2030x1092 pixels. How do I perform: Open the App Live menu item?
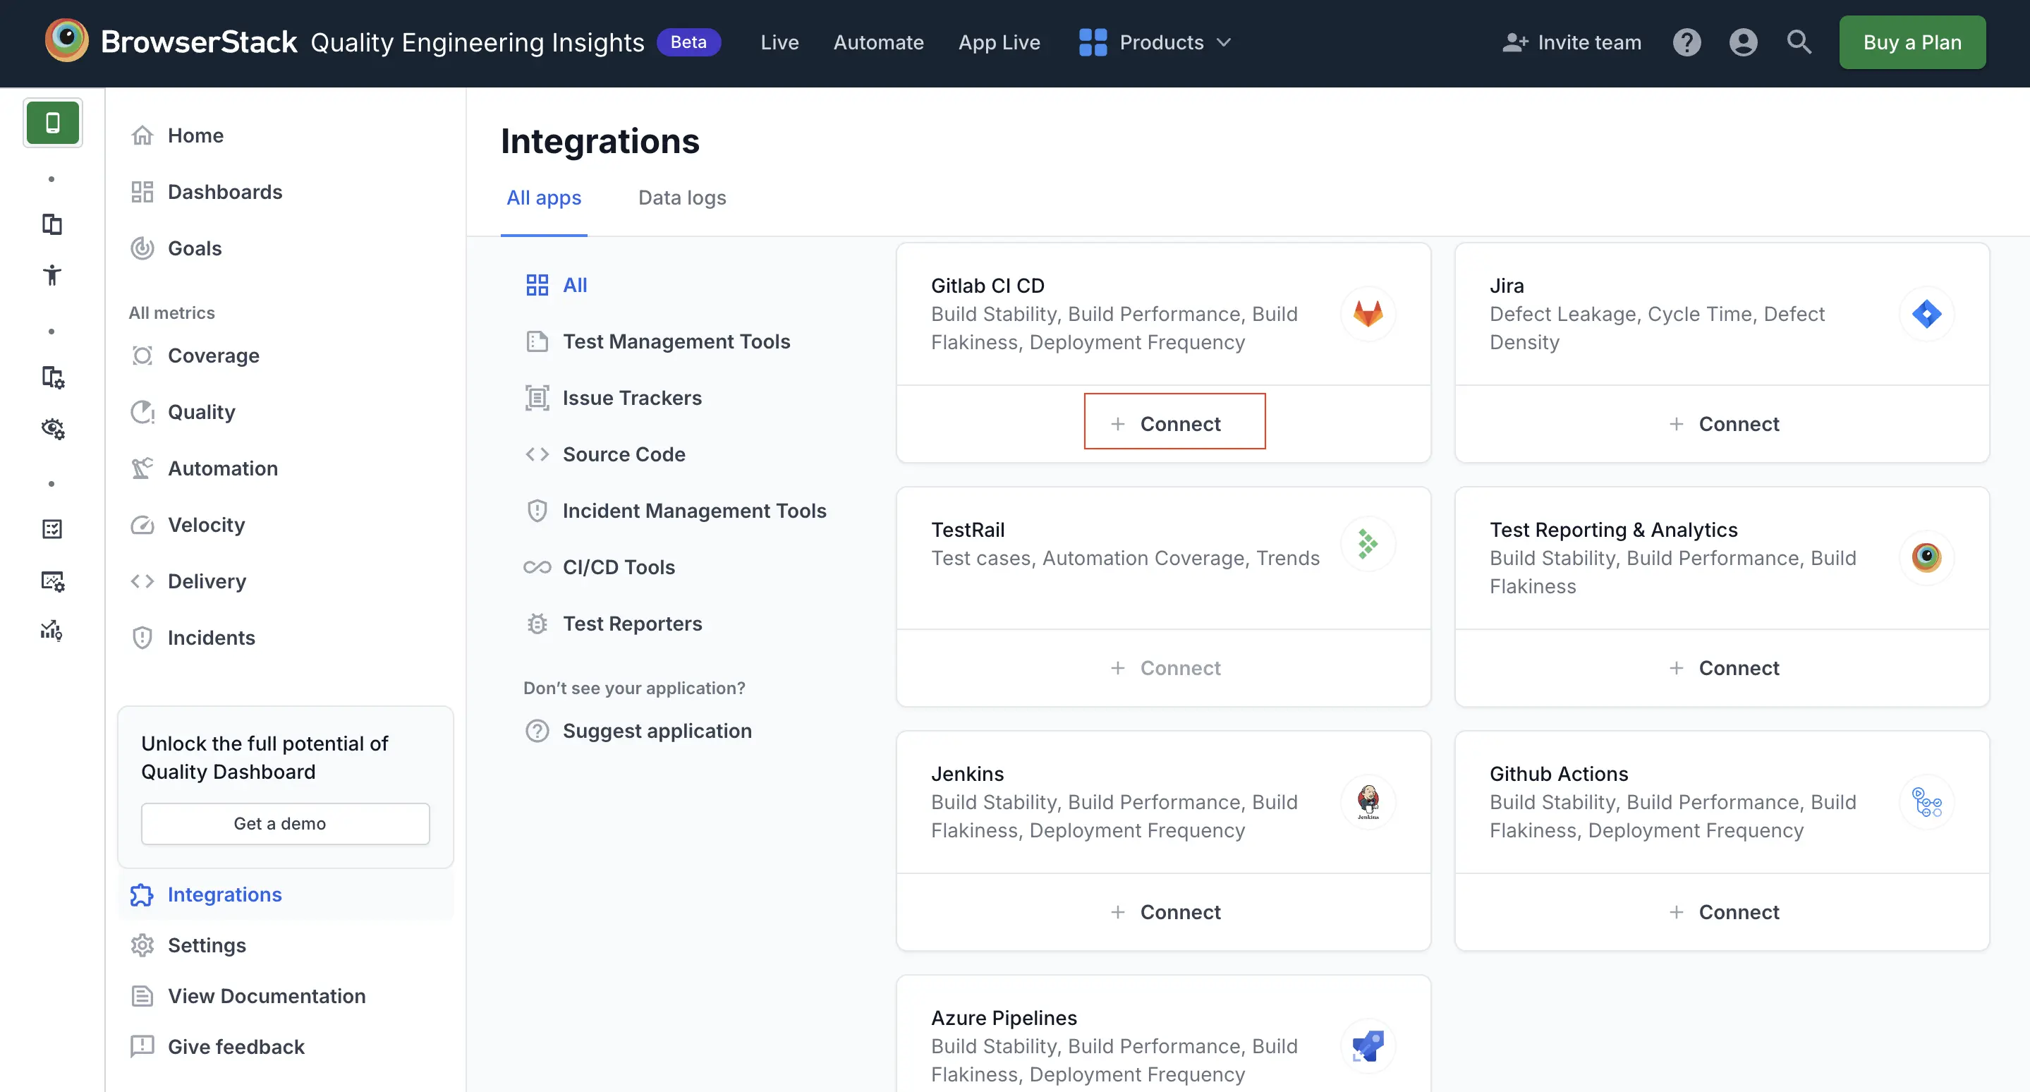(999, 42)
